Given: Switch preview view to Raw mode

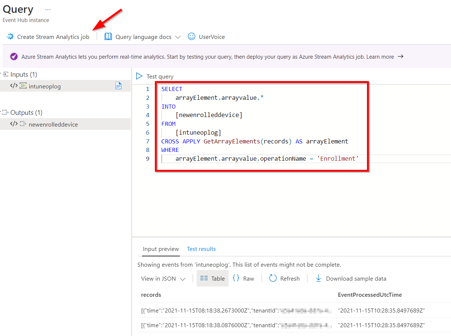Looking at the screenshot, I should pyautogui.click(x=243, y=278).
